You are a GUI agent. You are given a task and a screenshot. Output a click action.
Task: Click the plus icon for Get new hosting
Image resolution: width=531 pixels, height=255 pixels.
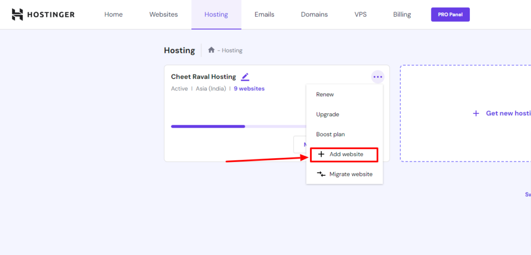pos(476,113)
